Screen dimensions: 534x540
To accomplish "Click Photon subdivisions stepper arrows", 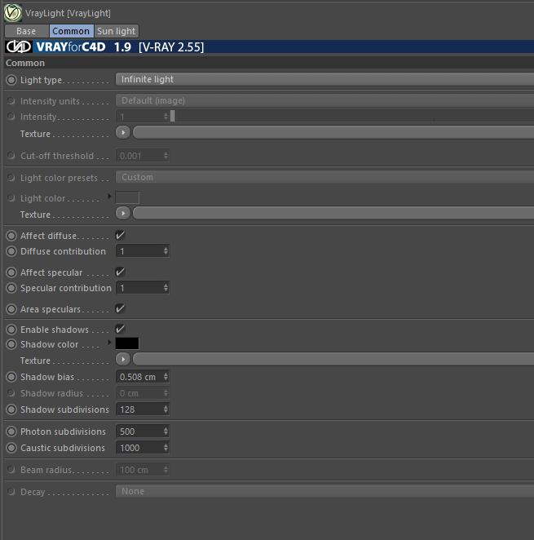I will 165,432.
